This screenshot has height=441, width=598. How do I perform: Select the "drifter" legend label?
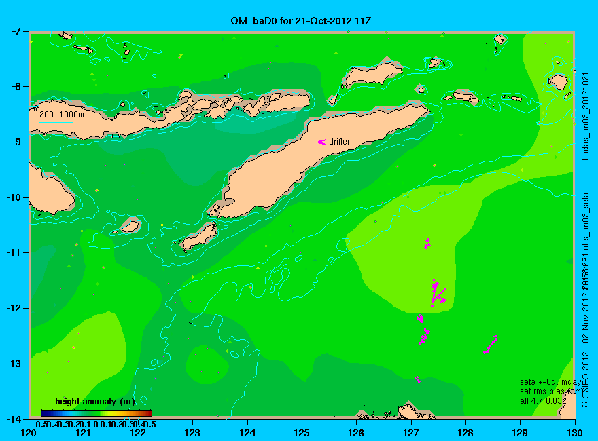click(x=339, y=142)
